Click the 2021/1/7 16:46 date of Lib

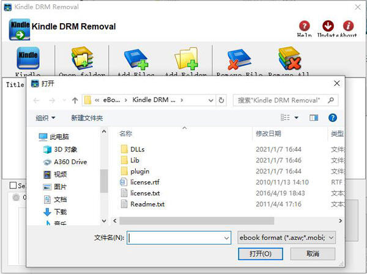(278, 160)
